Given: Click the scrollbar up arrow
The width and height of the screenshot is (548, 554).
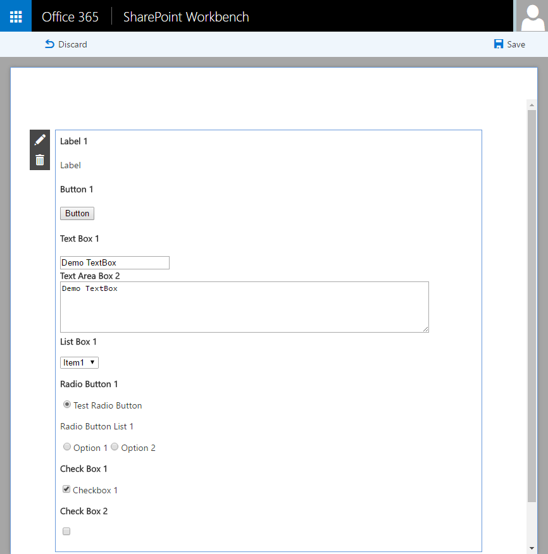Looking at the screenshot, I should point(532,105).
